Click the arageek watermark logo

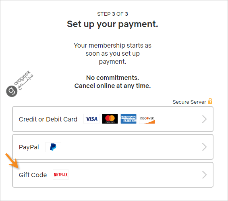[19, 84]
